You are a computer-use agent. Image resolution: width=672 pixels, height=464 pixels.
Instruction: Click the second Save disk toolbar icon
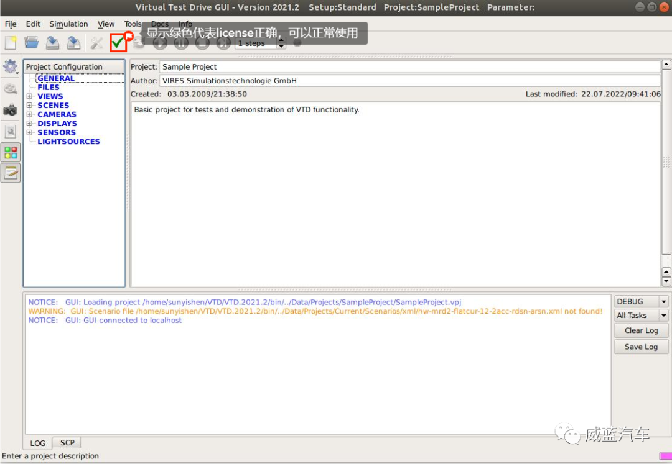(x=73, y=43)
